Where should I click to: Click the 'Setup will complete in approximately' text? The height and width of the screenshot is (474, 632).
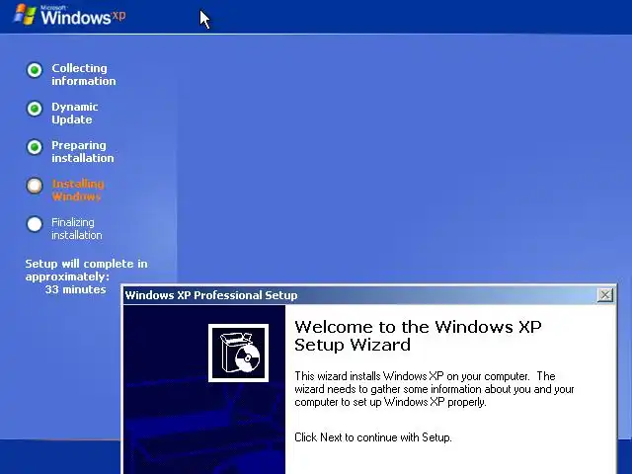86,270
